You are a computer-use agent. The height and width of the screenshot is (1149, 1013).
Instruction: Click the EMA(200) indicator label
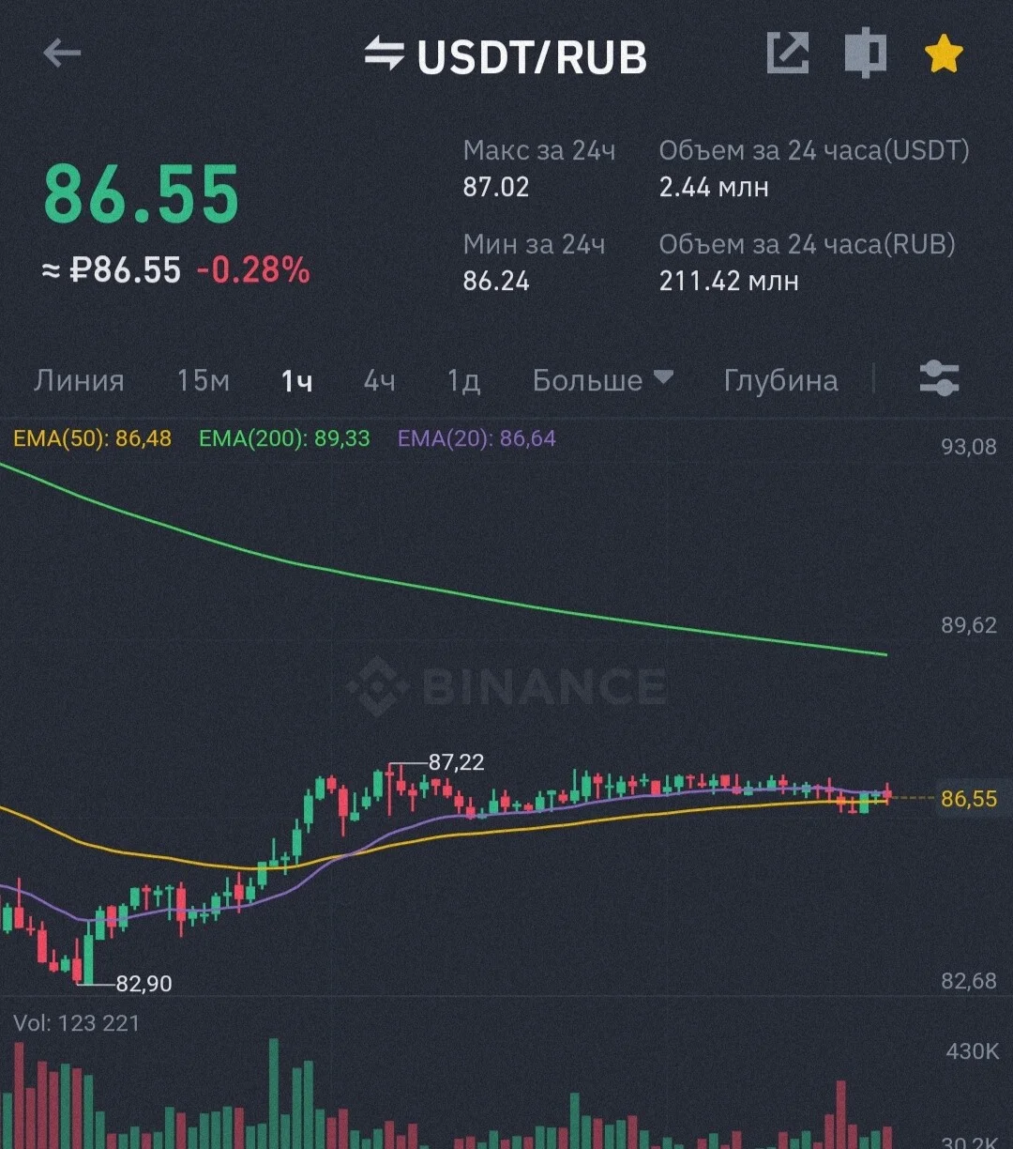(284, 438)
